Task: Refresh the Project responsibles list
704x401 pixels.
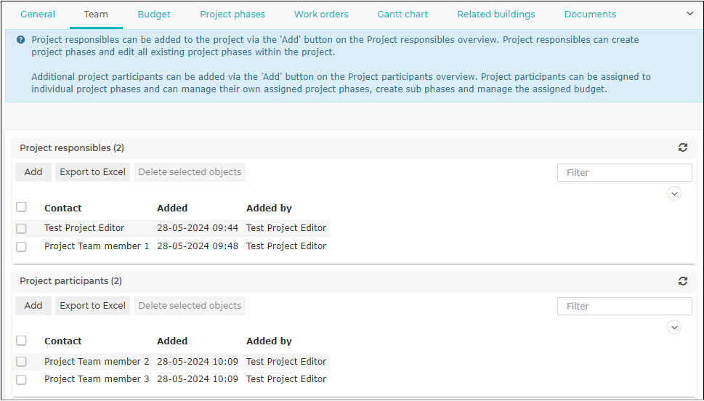Action: pos(682,147)
